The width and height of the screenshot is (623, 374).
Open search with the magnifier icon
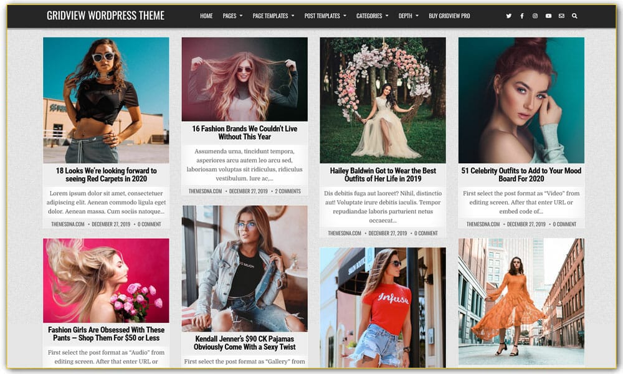(x=574, y=16)
